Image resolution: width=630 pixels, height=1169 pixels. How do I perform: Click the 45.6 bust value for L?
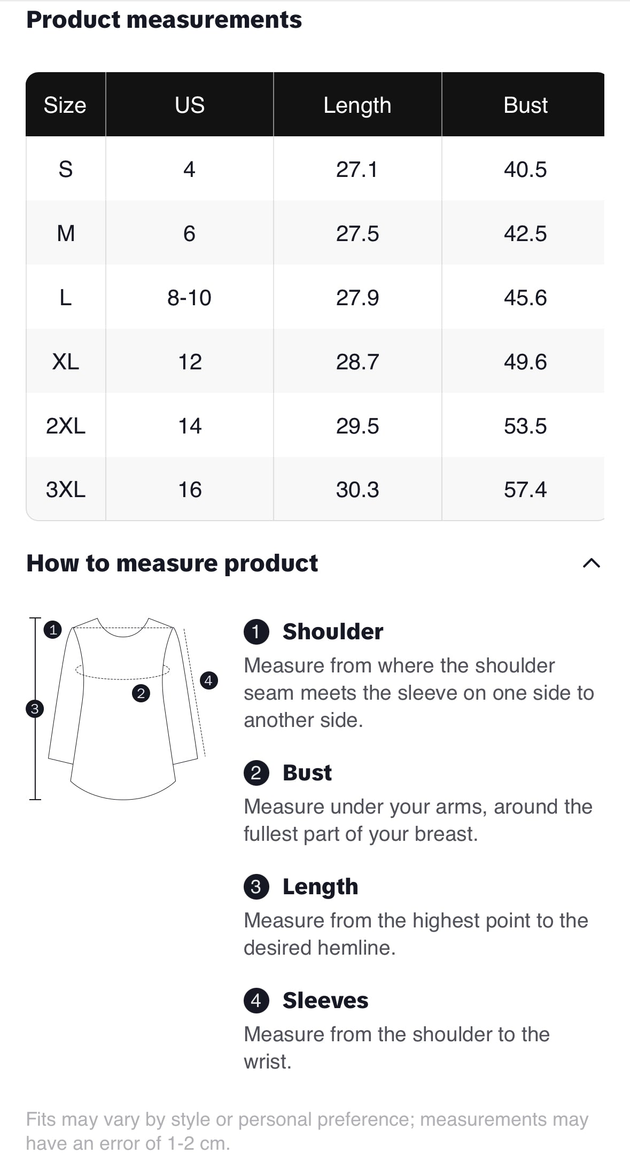click(525, 298)
